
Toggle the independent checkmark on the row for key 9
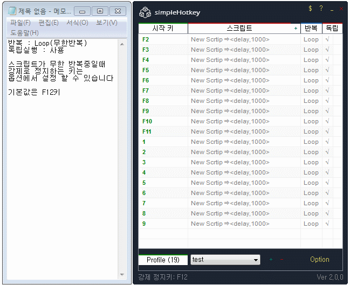click(x=327, y=224)
